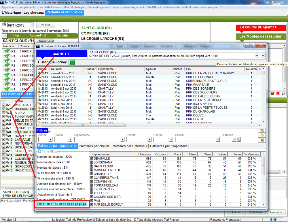Click trophy icon of PRIX DES SORBIERS row
The width and height of the screenshot is (288, 222).
click(x=39, y=89)
